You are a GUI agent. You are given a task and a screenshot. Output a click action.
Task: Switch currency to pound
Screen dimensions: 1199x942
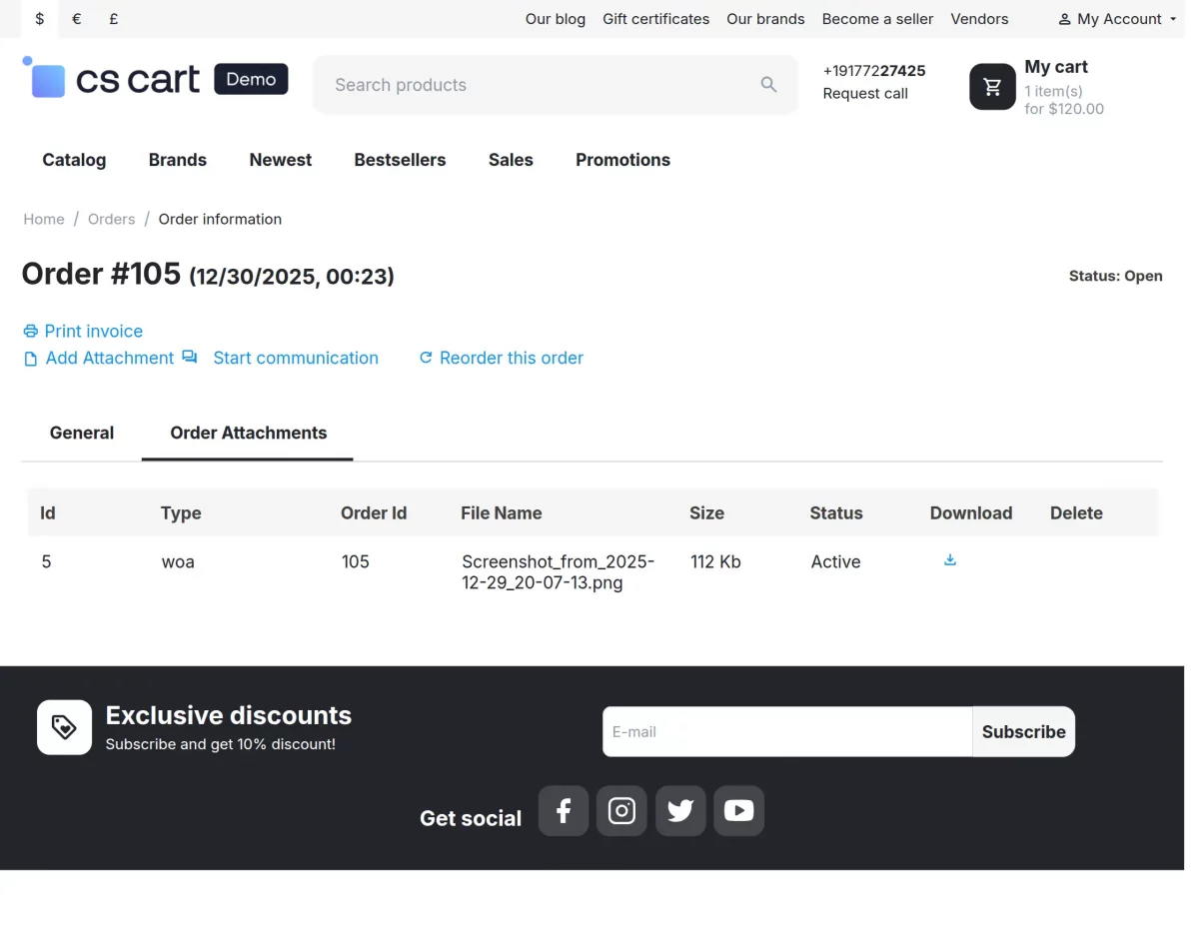(x=114, y=19)
